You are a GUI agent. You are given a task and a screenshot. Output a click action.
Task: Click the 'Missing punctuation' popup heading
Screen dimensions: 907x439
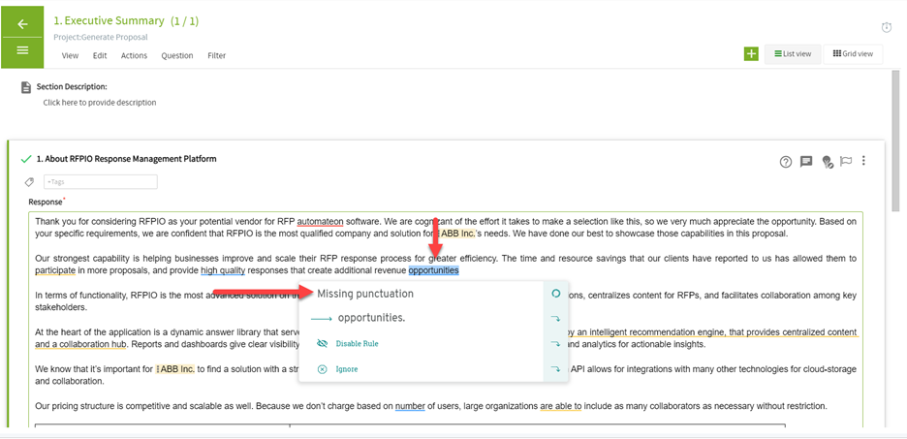pyautogui.click(x=365, y=294)
